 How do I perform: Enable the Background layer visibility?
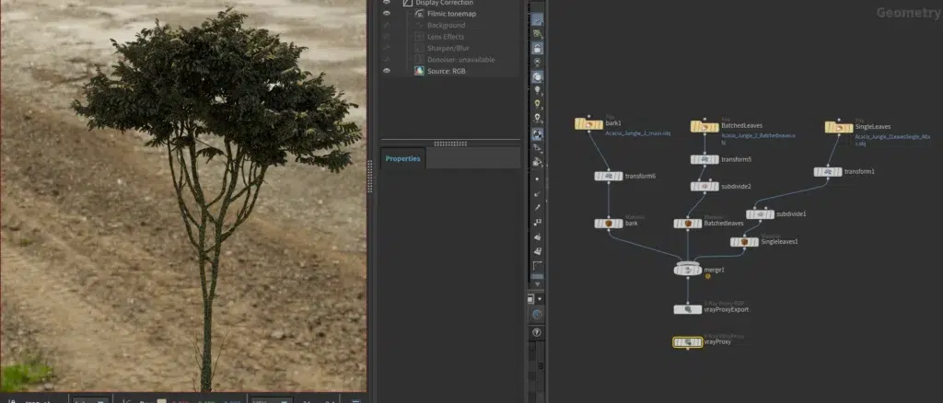coord(386,25)
